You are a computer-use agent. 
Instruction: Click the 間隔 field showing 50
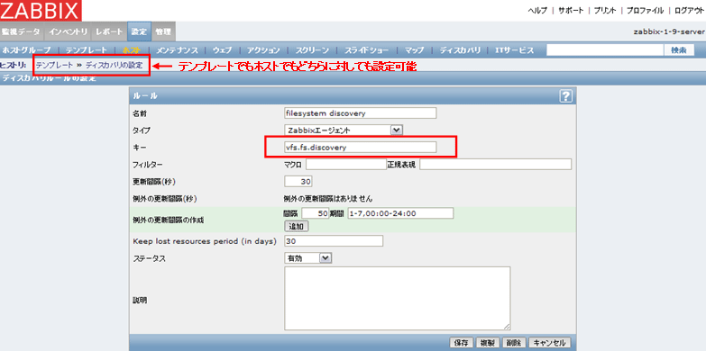(315, 213)
